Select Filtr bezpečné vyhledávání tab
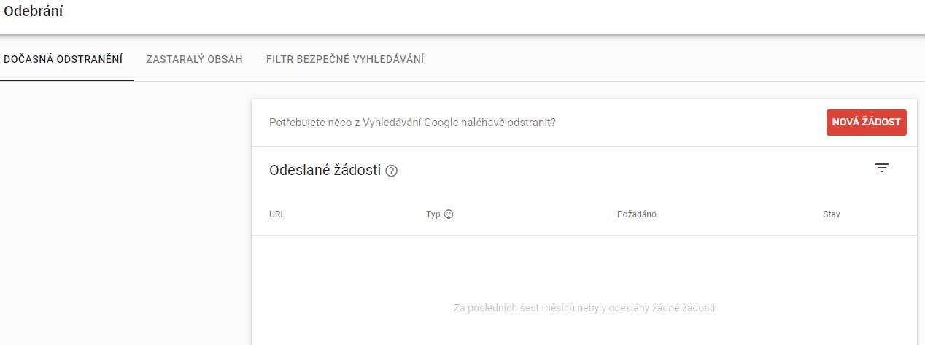This screenshot has height=345, width=925. (345, 59)
